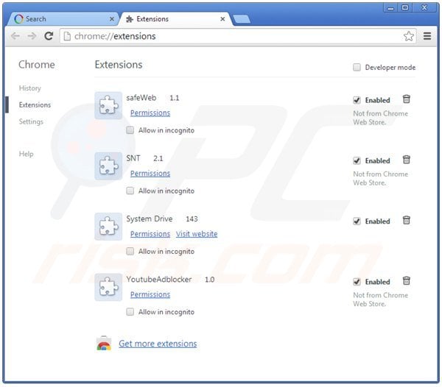
Task: Disable the SNT extension checkbox
Action: coord(357,160)
